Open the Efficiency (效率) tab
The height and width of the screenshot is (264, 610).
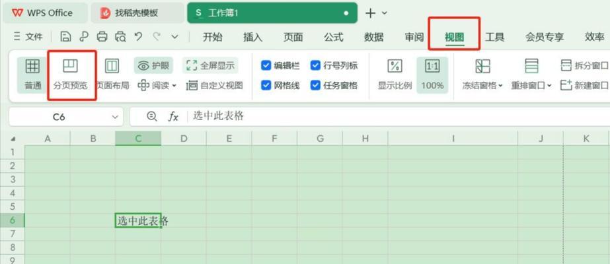coord(595,37)
